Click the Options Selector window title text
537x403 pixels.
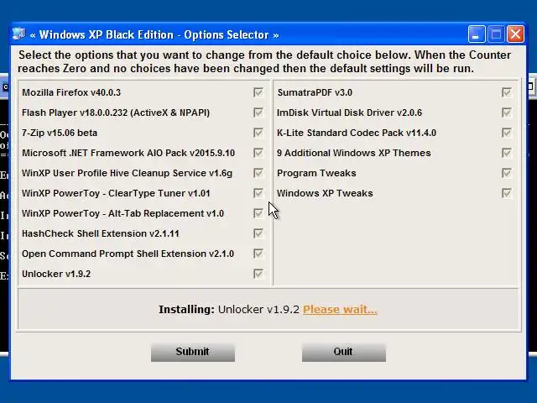click(154, 34)
